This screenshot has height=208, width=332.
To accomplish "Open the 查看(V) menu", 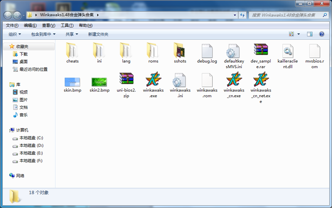I will point(49,25).
